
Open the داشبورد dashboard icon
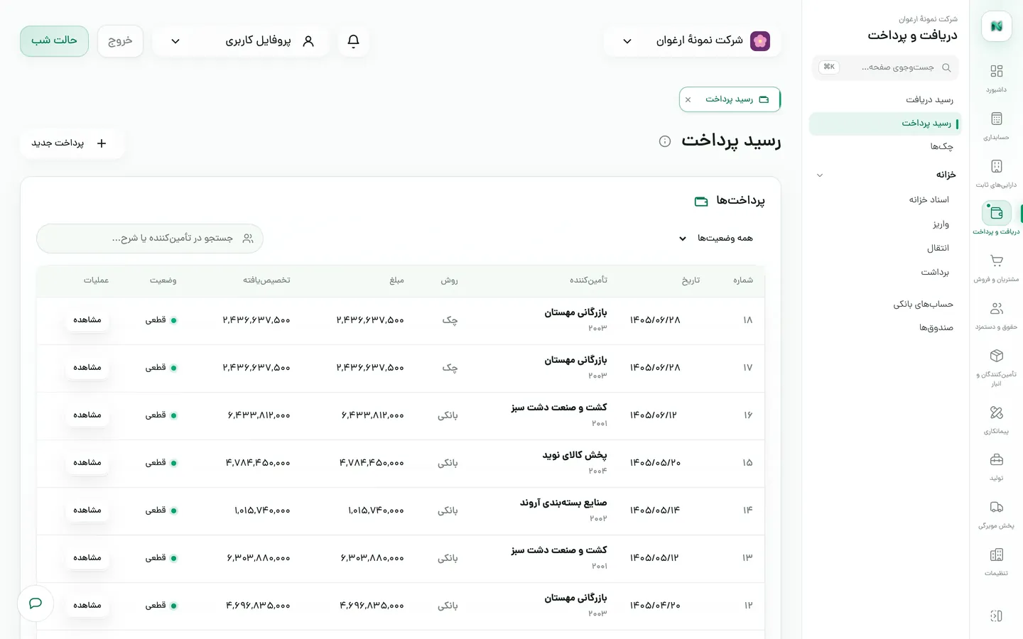point(996,71)
